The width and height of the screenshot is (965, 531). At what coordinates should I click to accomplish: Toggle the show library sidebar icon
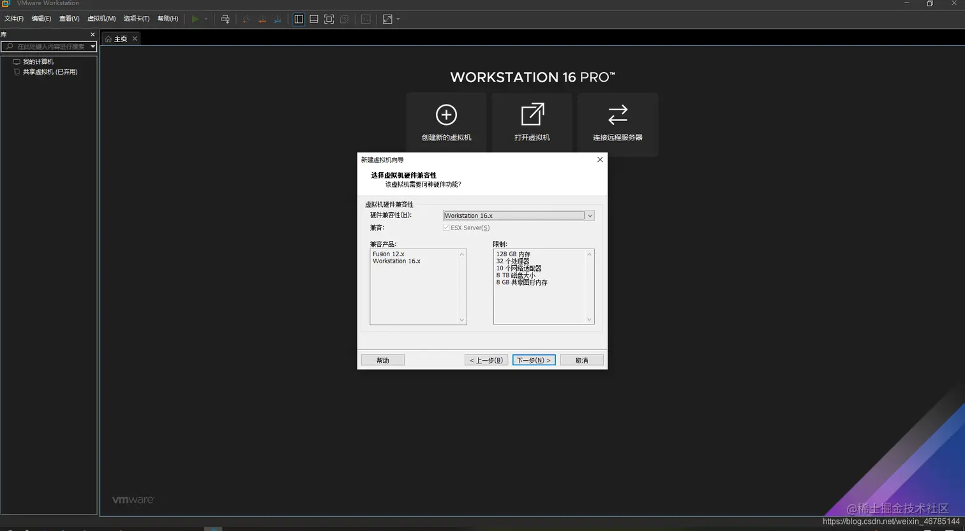(x=299, y=19)
